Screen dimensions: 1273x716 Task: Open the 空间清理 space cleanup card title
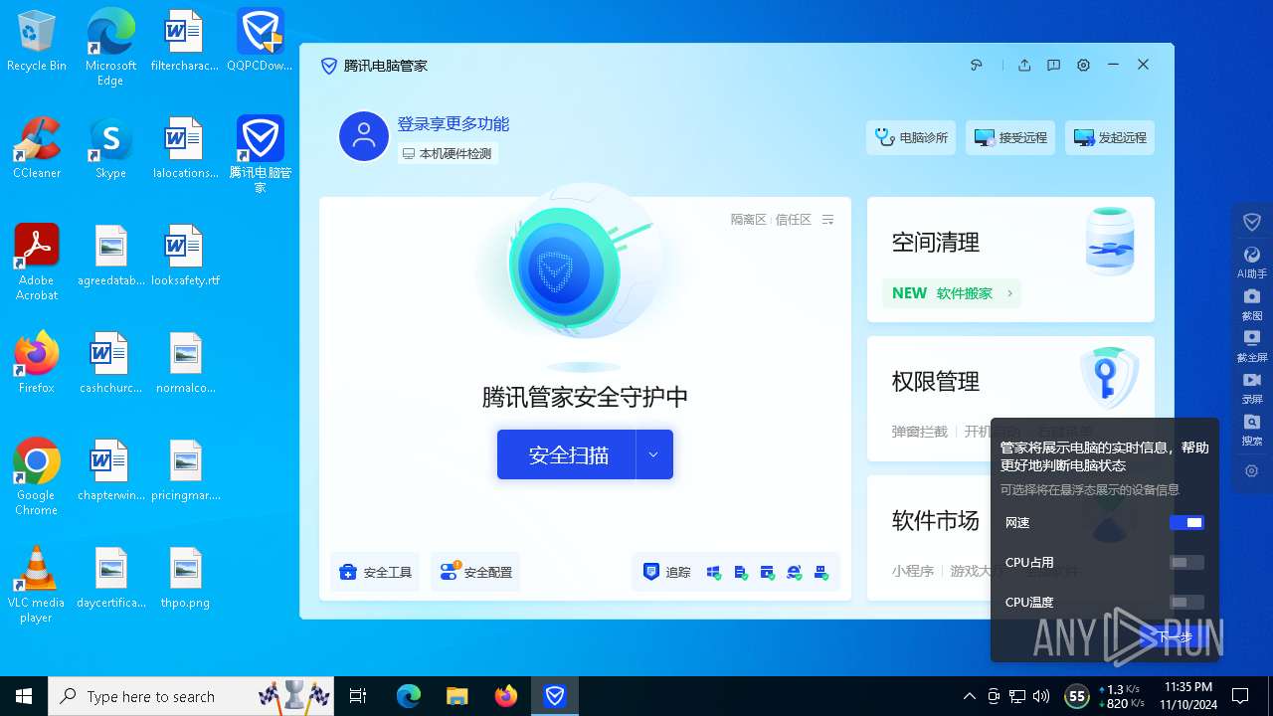pos(936,242)
